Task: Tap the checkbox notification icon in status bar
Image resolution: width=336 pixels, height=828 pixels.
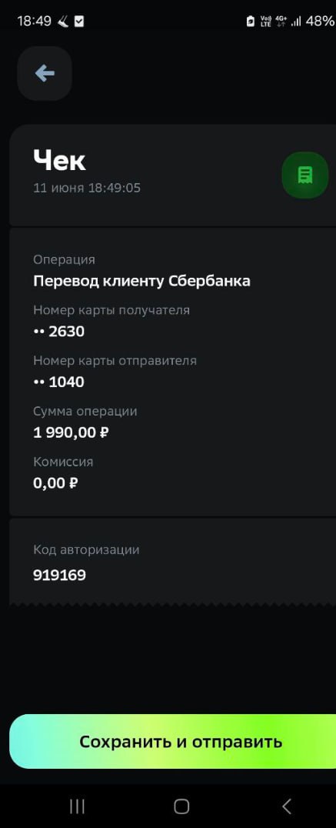Action: pyautogui.click(x=79, y=22)
